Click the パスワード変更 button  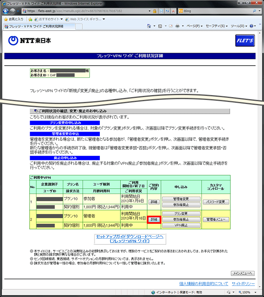(x=216, y=202)
